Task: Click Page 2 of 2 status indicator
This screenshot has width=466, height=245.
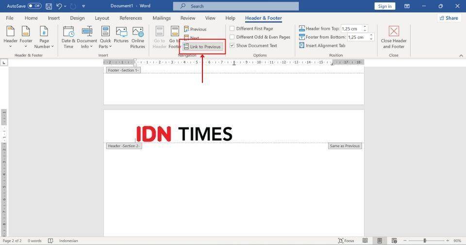Action: tap(12, 241)
